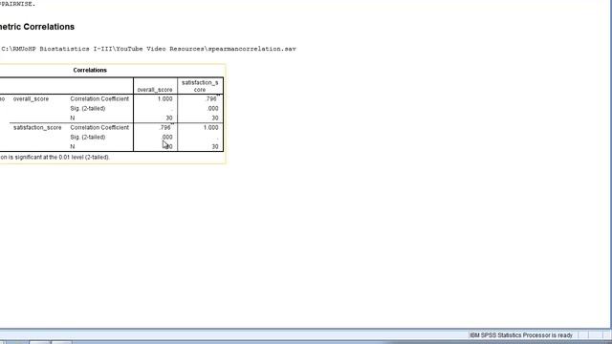Select the 'overall_score' row label
The width and height of the screenshot is (612, 344).
coord(31,99)
